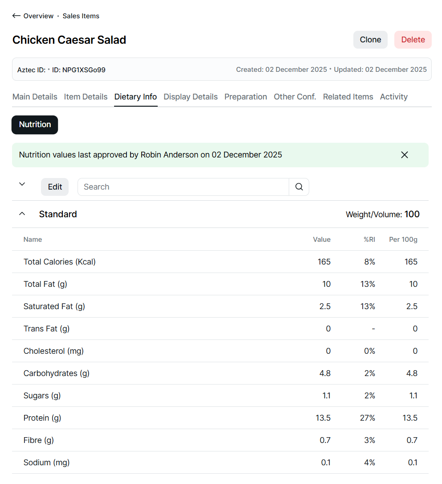This screenshot has width=442, height=484.
Task: Navigate to the Sales Items breadcrumb
Action: [81, 16]
